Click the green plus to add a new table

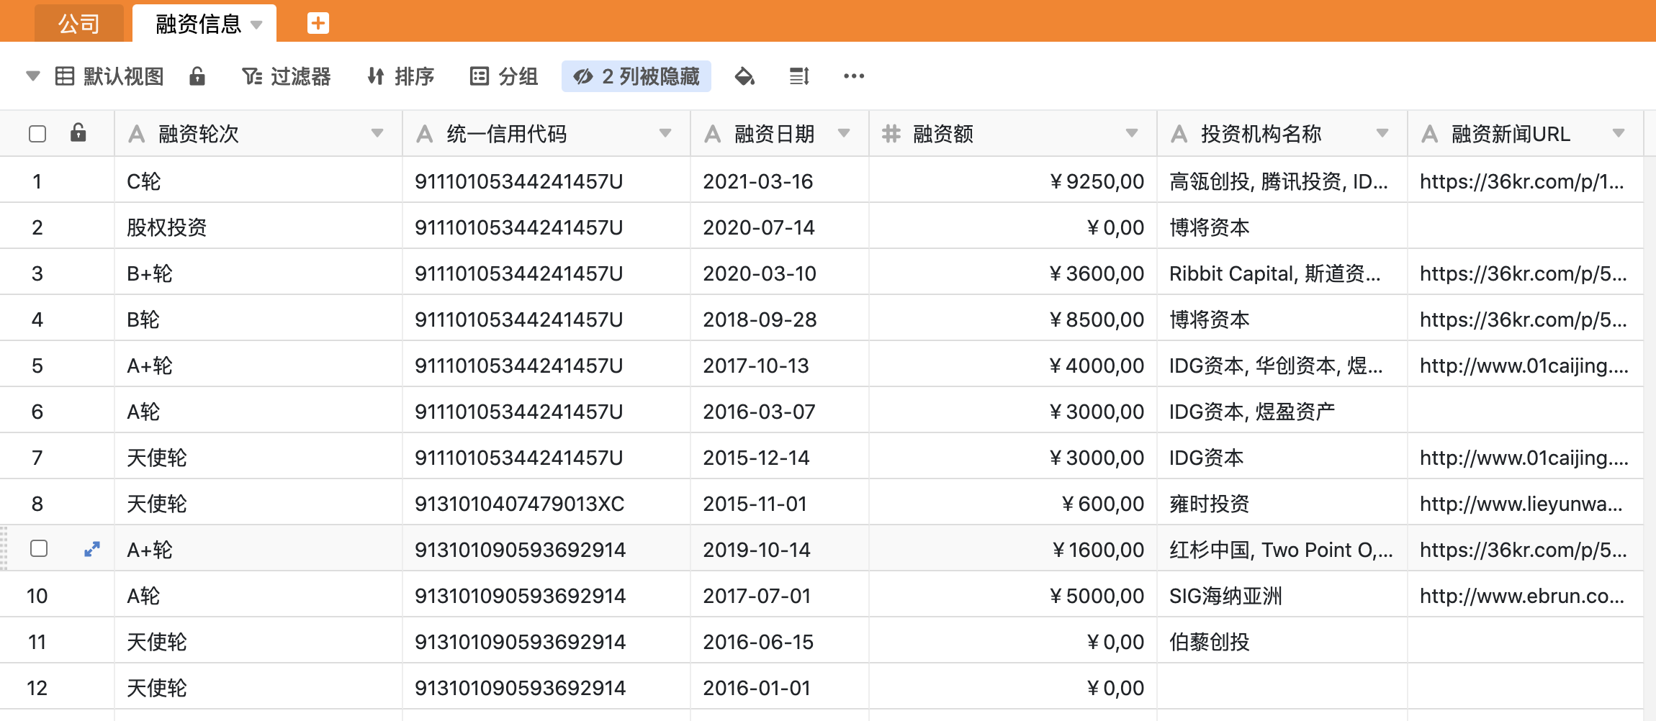[x=318, y=22]
